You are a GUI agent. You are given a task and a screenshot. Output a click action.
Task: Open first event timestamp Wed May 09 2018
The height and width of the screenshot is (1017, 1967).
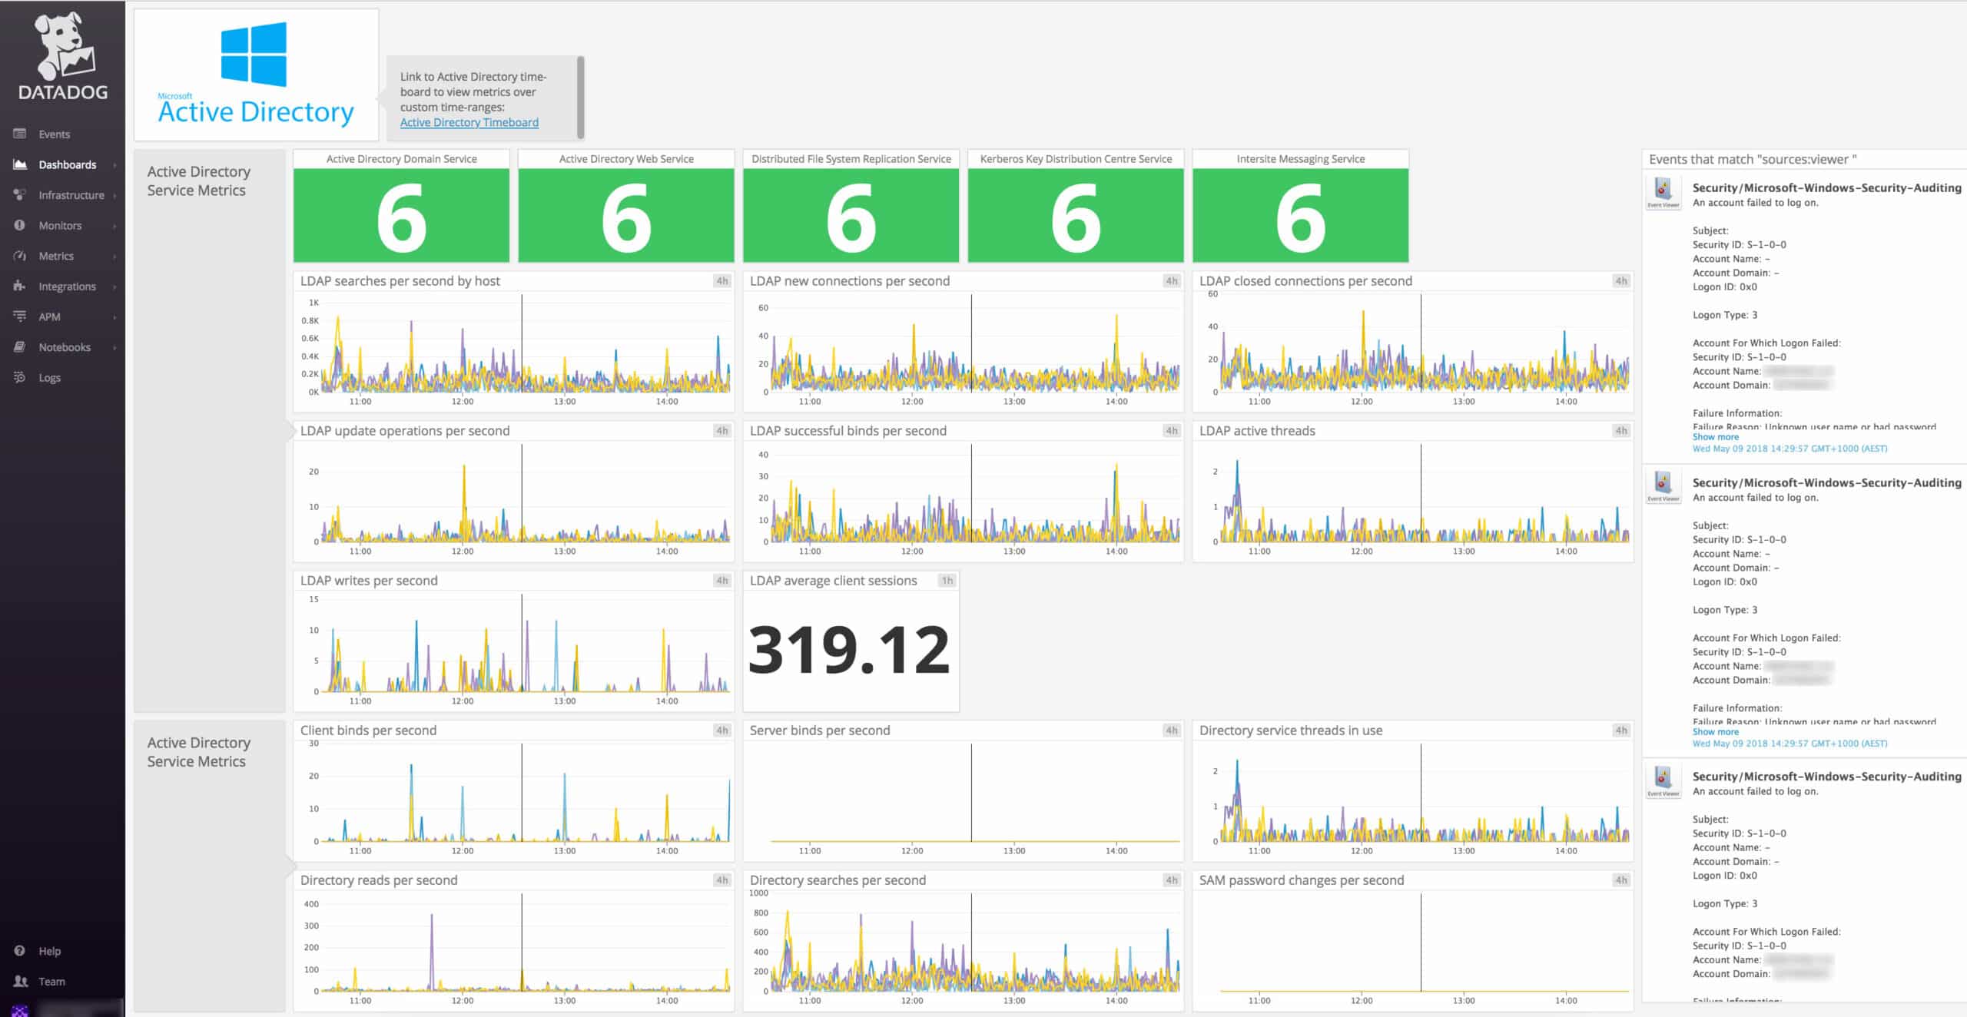coord(1790,449)
